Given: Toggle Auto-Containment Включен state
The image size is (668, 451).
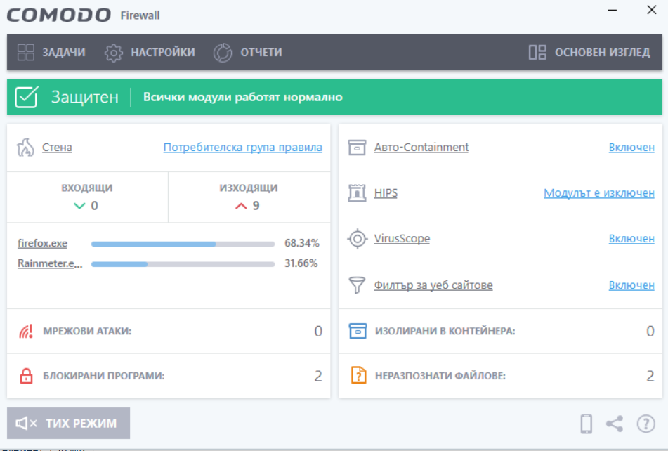Looking at the screenshot, I should pos(631,148).
